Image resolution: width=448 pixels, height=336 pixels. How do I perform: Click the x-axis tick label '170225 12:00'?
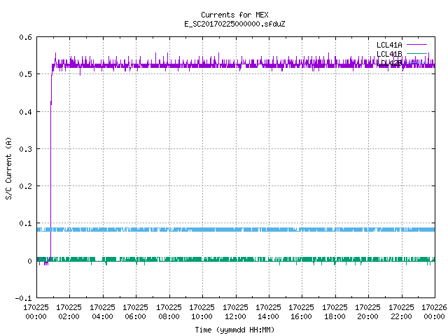coord(235,312)
